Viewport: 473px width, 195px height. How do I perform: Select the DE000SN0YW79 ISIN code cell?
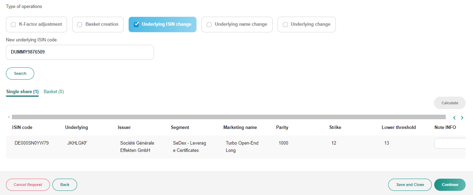32,143
